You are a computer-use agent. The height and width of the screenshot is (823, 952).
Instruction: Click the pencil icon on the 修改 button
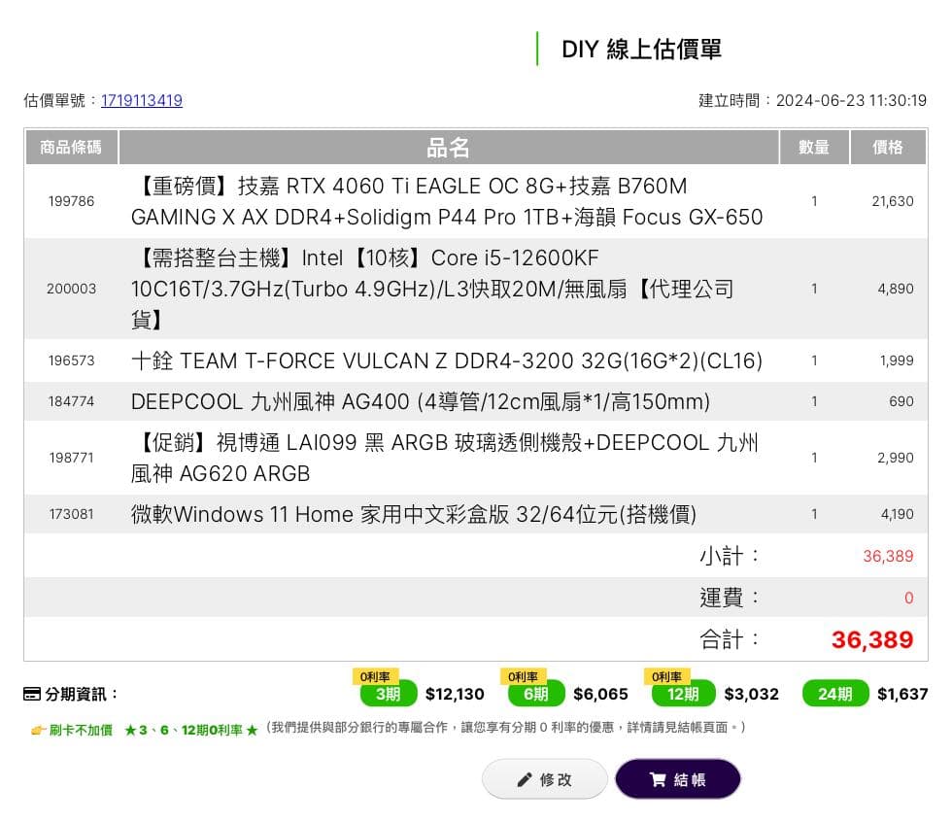pyautogui.click(x=525, y=778)
